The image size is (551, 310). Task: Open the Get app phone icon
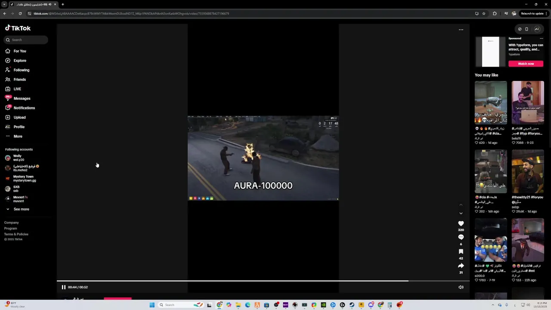click(x=526, y=29)
